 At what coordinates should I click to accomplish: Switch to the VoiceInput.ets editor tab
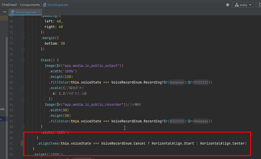click(26, 12)
